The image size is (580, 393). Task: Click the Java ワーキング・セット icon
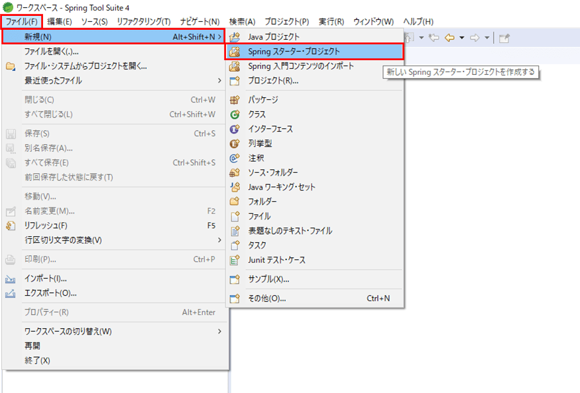235,187
